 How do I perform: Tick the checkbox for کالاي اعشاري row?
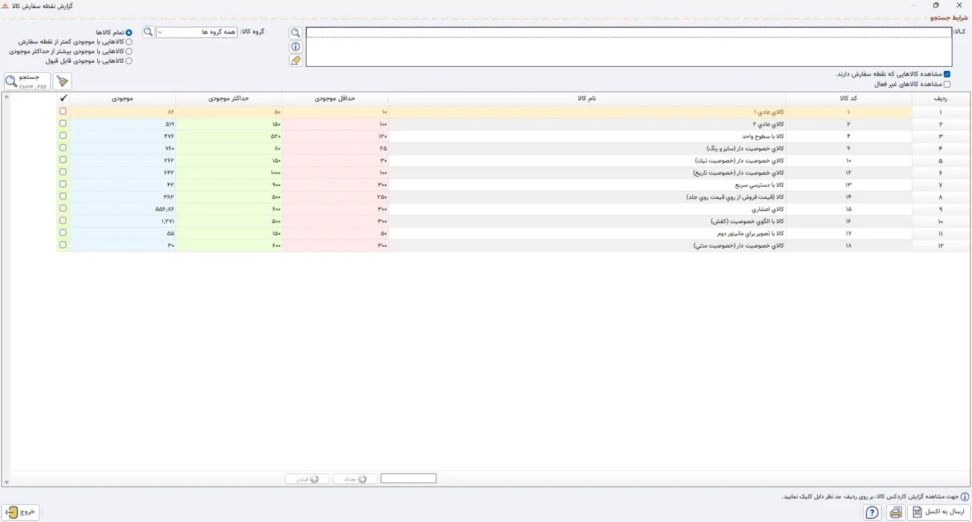(63, 208)
